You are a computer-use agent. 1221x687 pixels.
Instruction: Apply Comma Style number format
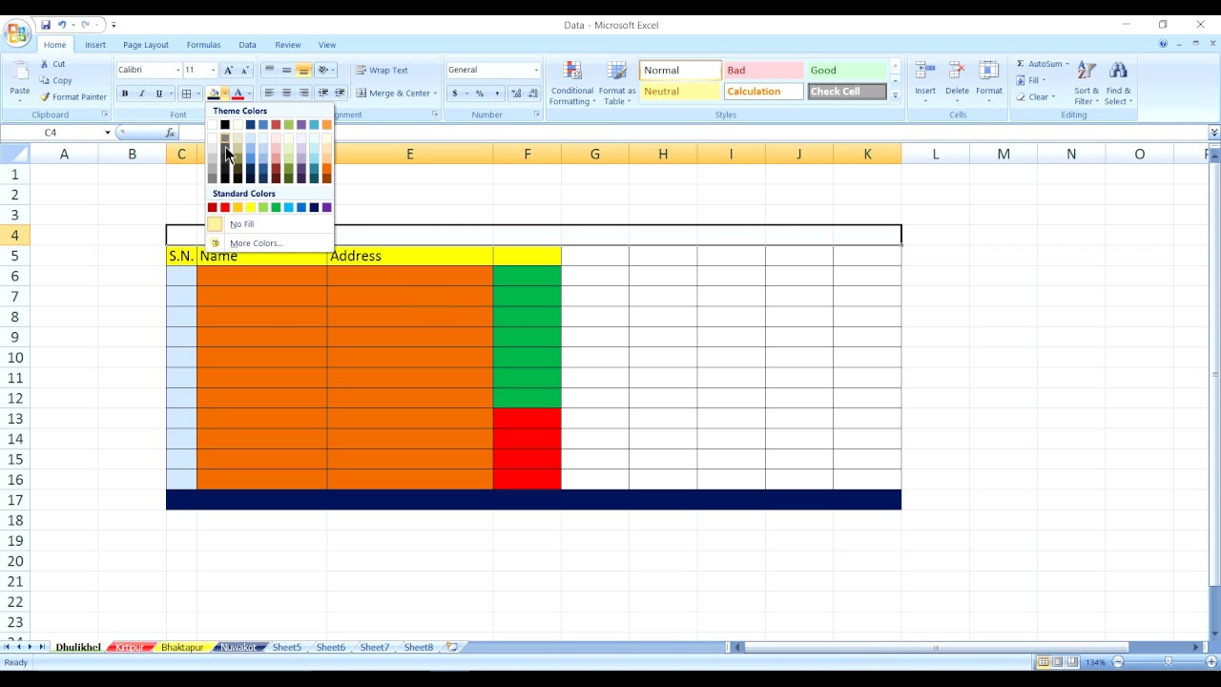click(497, 94)
